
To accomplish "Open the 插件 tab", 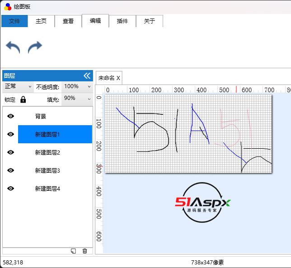I will [122, 21].
